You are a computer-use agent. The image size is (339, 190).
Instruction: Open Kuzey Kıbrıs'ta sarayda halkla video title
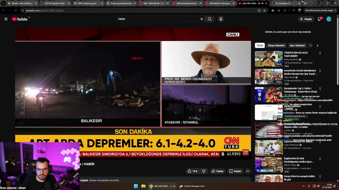tap(299, 178)
